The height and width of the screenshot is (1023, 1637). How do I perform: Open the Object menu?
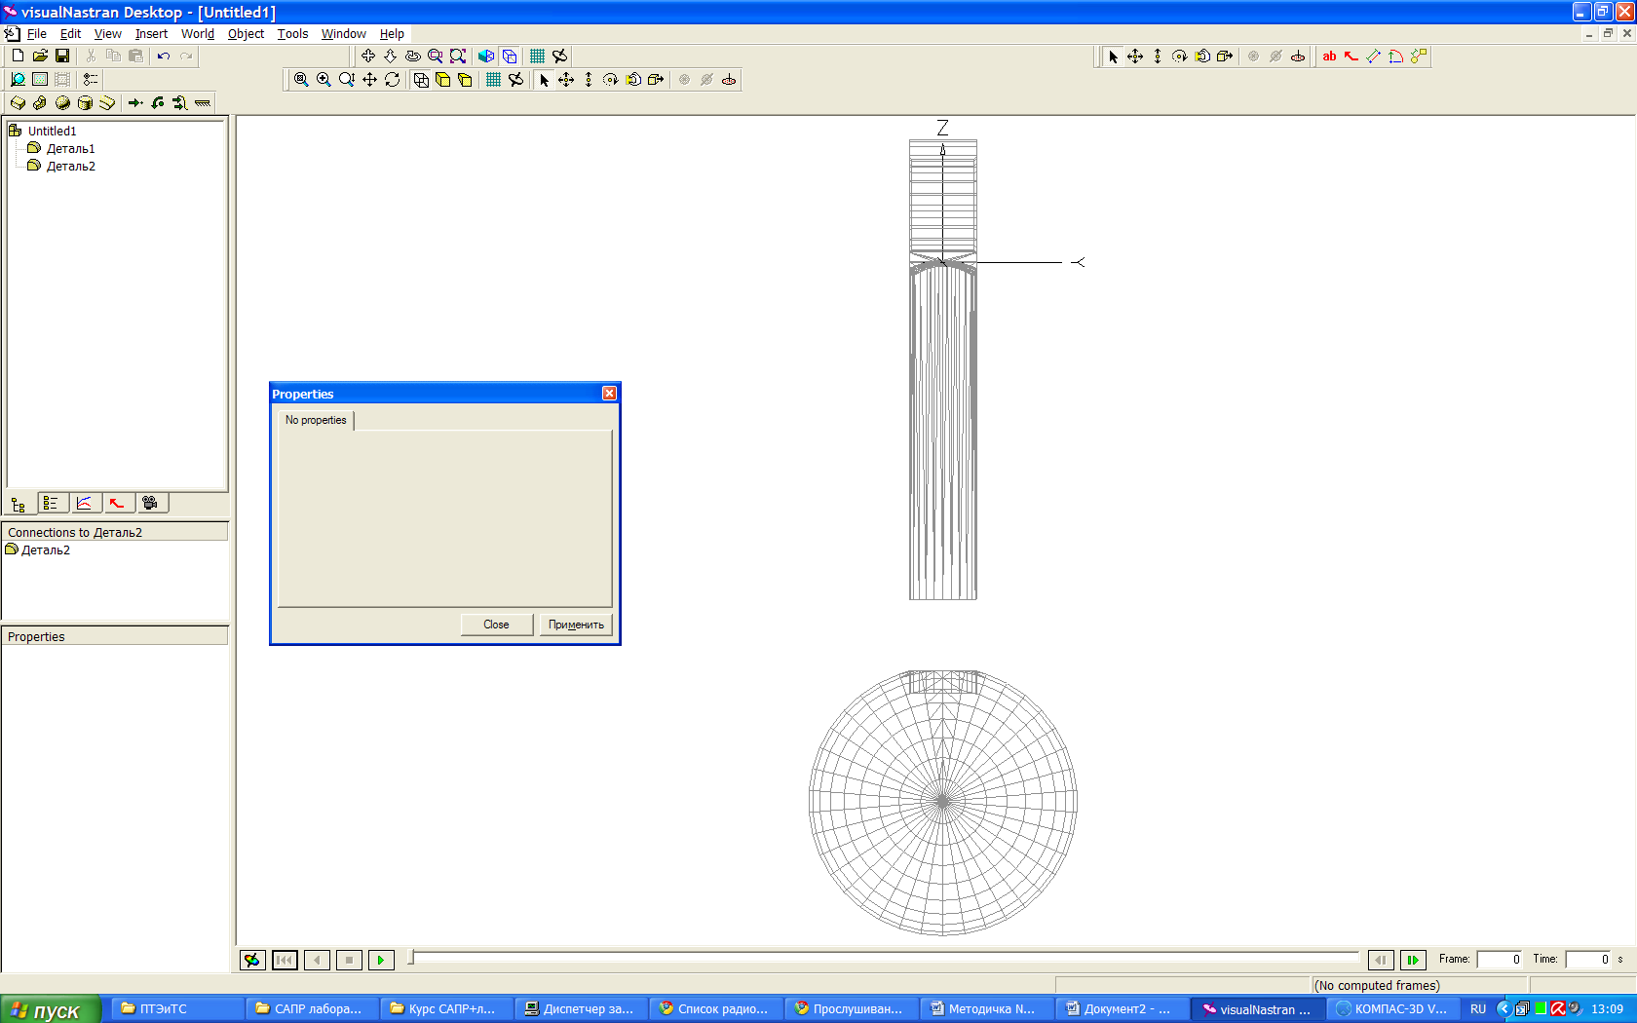246,33
